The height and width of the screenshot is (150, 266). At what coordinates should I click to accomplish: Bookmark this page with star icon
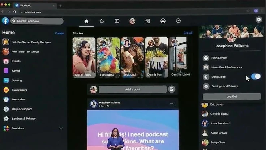click(x=248, y=11)
